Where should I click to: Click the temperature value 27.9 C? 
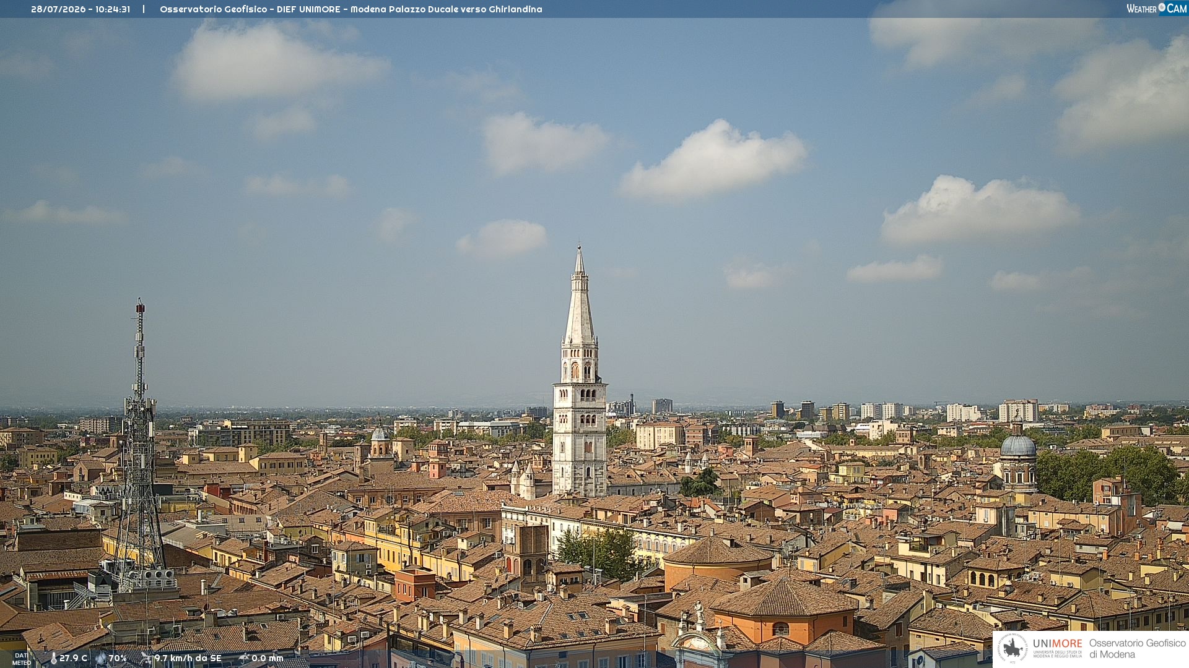pos(74,658)
